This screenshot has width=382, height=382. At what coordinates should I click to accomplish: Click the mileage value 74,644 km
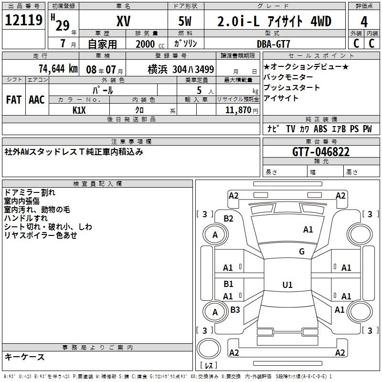[58, 69]
